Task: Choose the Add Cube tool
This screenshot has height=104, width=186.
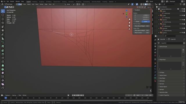Action: pyautogui.click(x=3, y=42)
